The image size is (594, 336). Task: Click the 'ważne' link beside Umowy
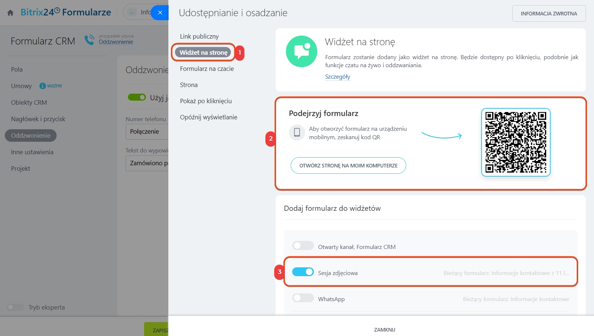tap(54, 86)
